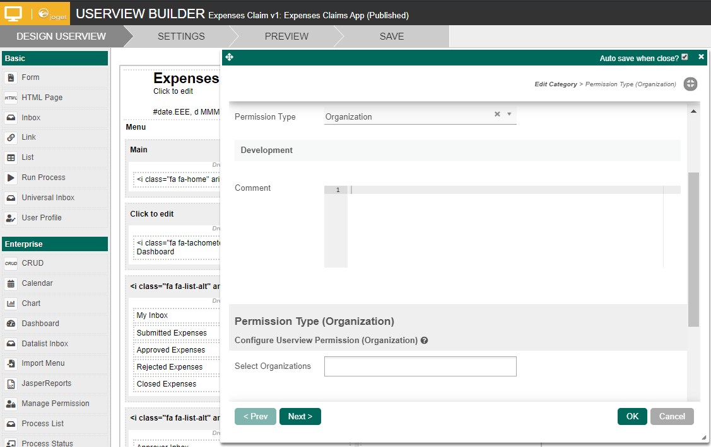Click the HTML Page icon

pyautogui.click(x=11, y=98)
